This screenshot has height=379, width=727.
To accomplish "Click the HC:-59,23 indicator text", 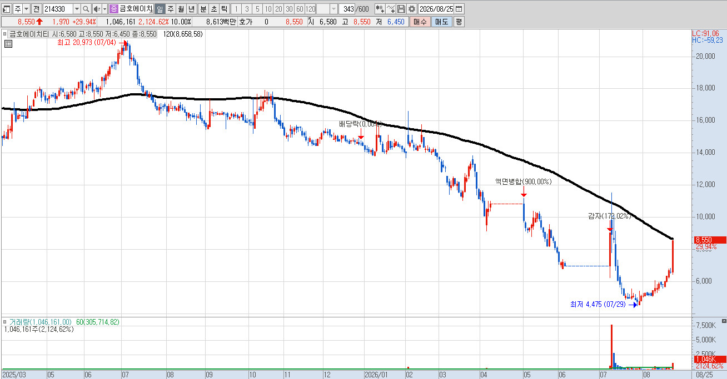I will click(708, 40).
